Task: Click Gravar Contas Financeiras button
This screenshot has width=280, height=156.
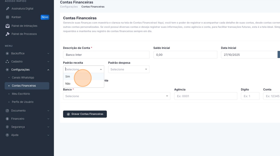Action: pyautogui.click(x=85, y=114)
